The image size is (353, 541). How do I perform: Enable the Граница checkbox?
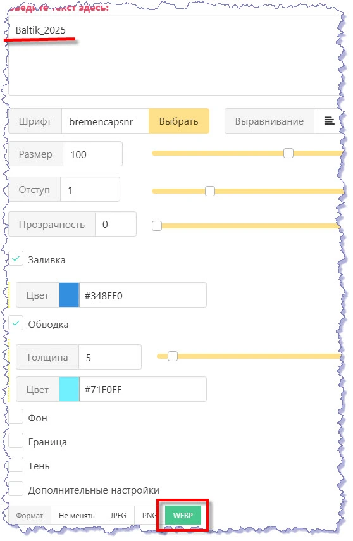(x=16, y=441)
